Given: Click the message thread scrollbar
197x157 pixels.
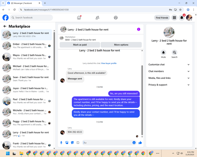Looking at the screenshot, I should tap(142, 100).
